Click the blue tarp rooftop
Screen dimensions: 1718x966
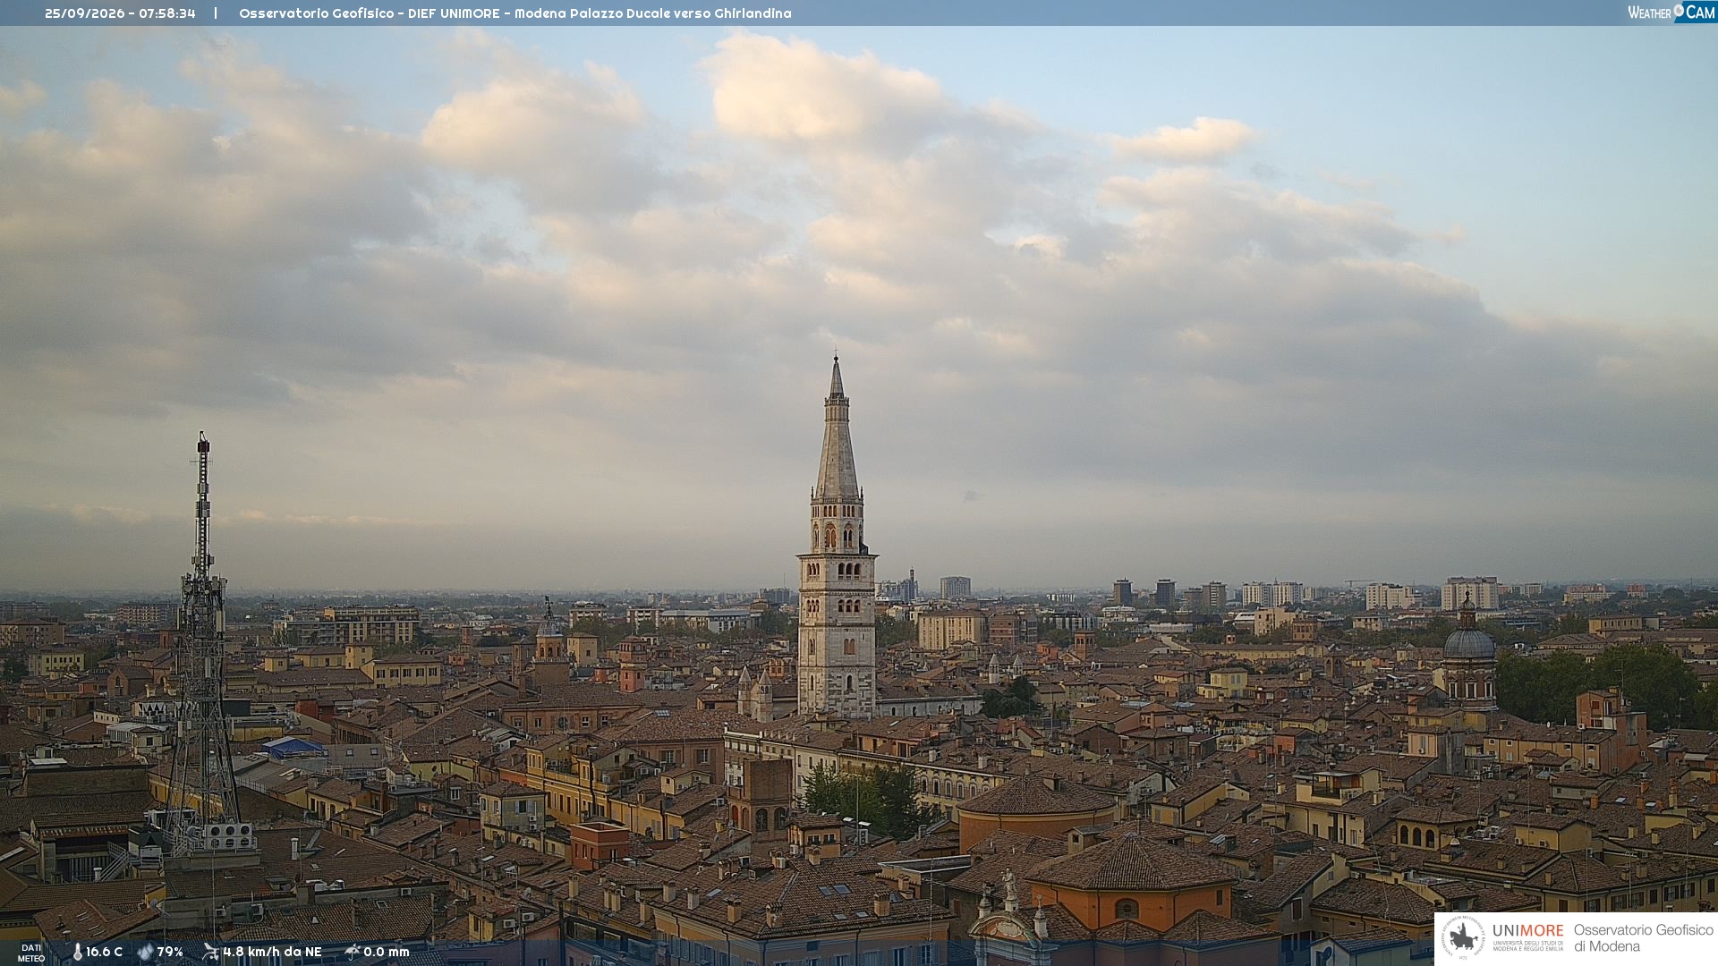(293, 748)
